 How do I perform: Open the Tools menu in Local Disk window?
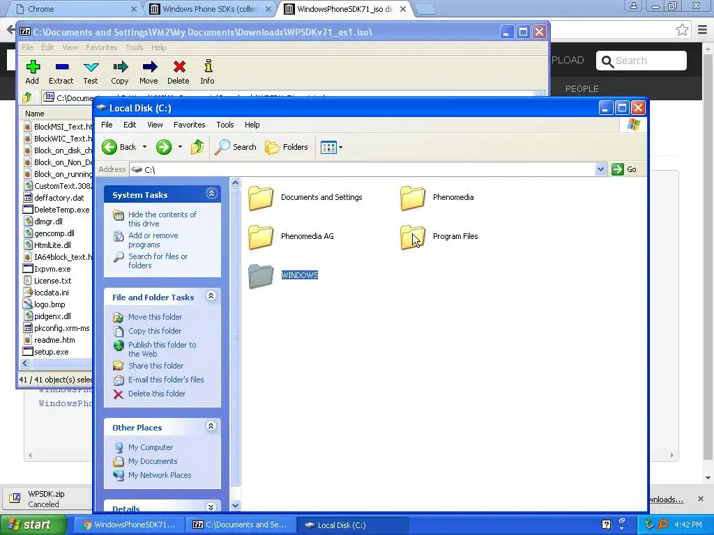[225, 125]
